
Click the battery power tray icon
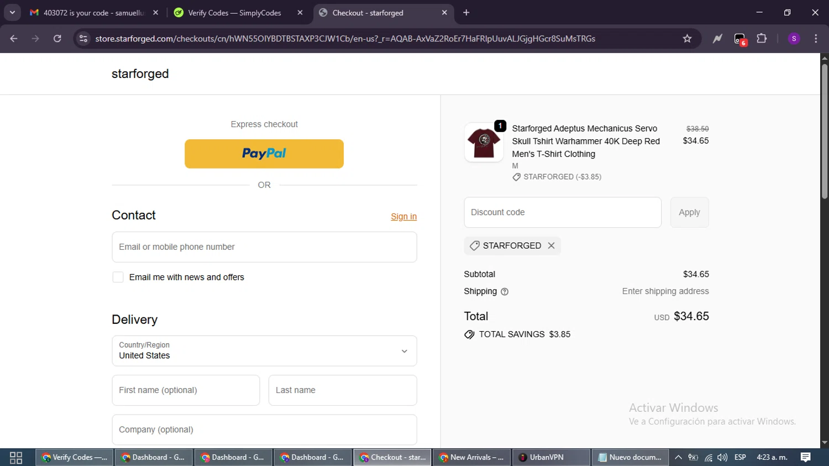[693, 458]
